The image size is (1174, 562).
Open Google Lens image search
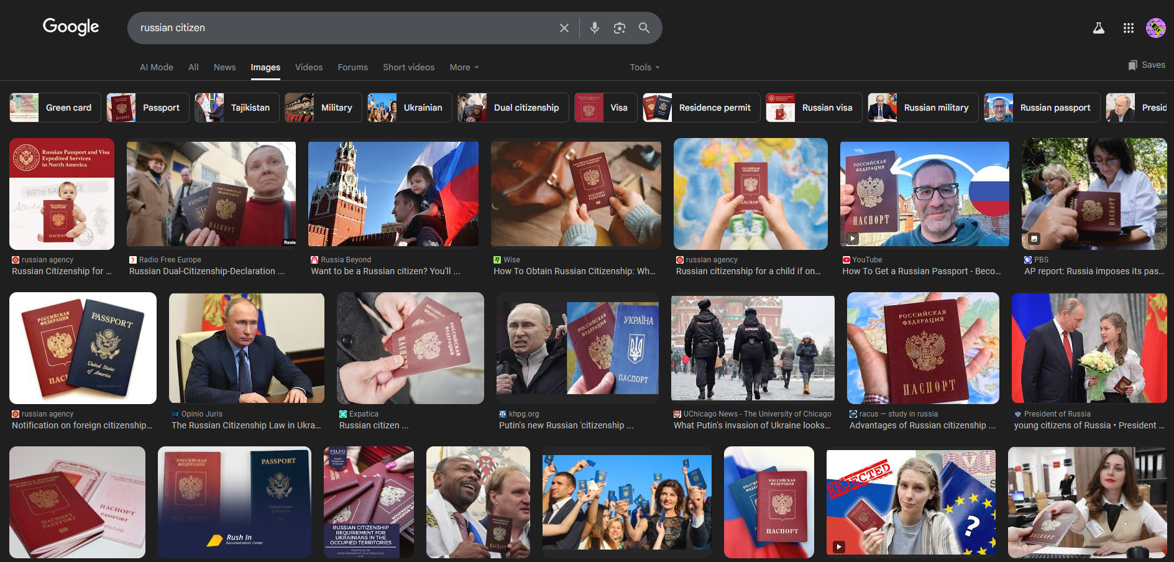[619, 28]
